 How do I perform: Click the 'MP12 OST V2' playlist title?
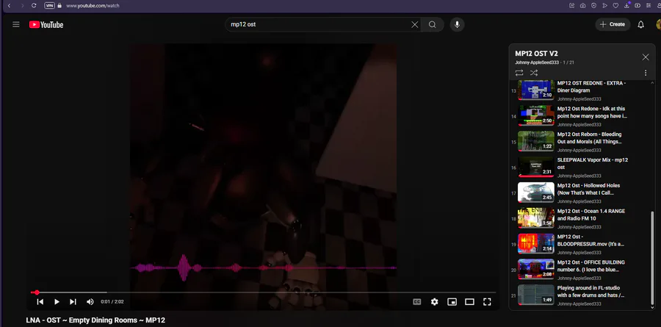coord(536,54)
